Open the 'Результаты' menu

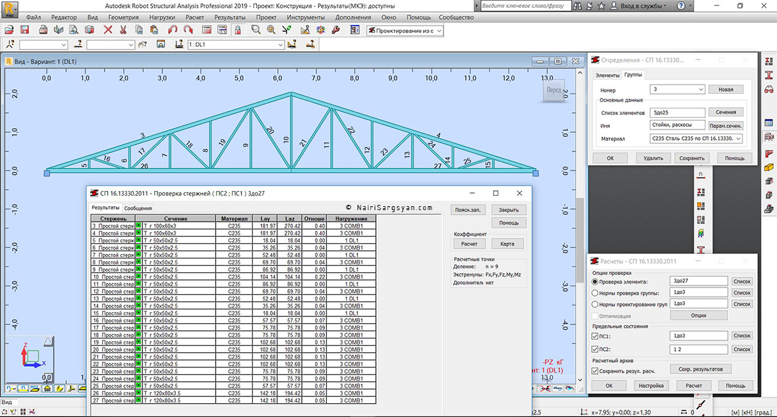230,17
